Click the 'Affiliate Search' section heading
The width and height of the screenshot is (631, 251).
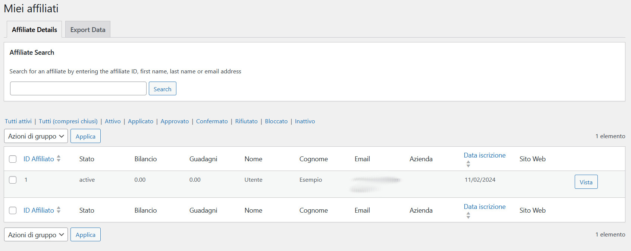pos(32,53)
